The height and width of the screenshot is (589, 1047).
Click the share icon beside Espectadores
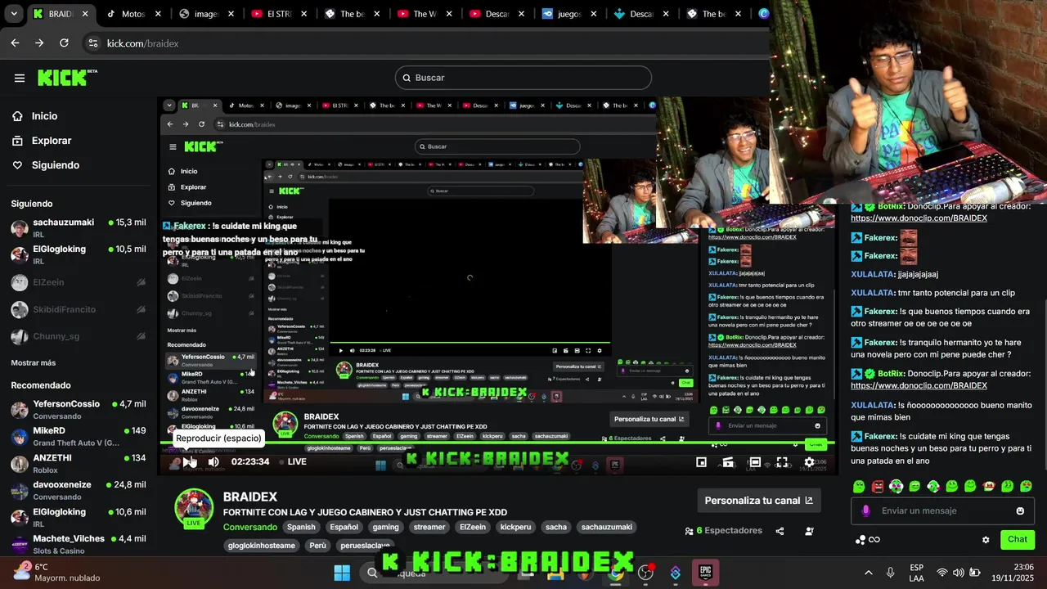click(x=780, y=531)
